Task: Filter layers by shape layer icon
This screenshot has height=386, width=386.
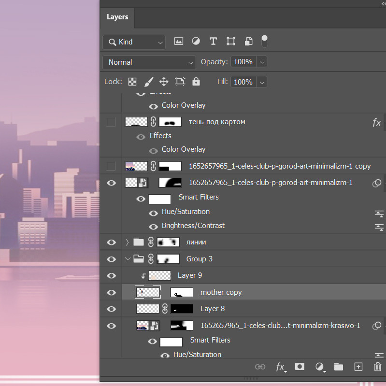Action: pos(230,42)
